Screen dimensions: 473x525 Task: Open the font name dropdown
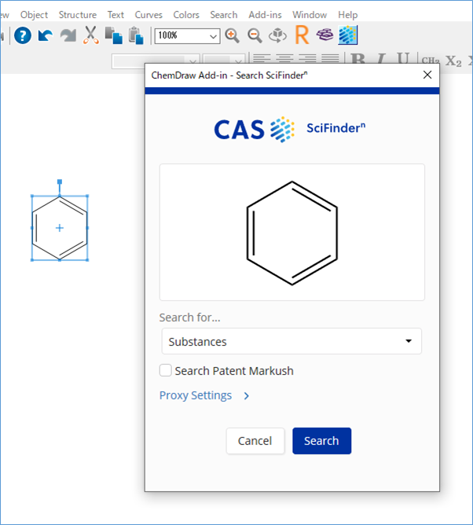pyautogui.click(x=192, y=61)
